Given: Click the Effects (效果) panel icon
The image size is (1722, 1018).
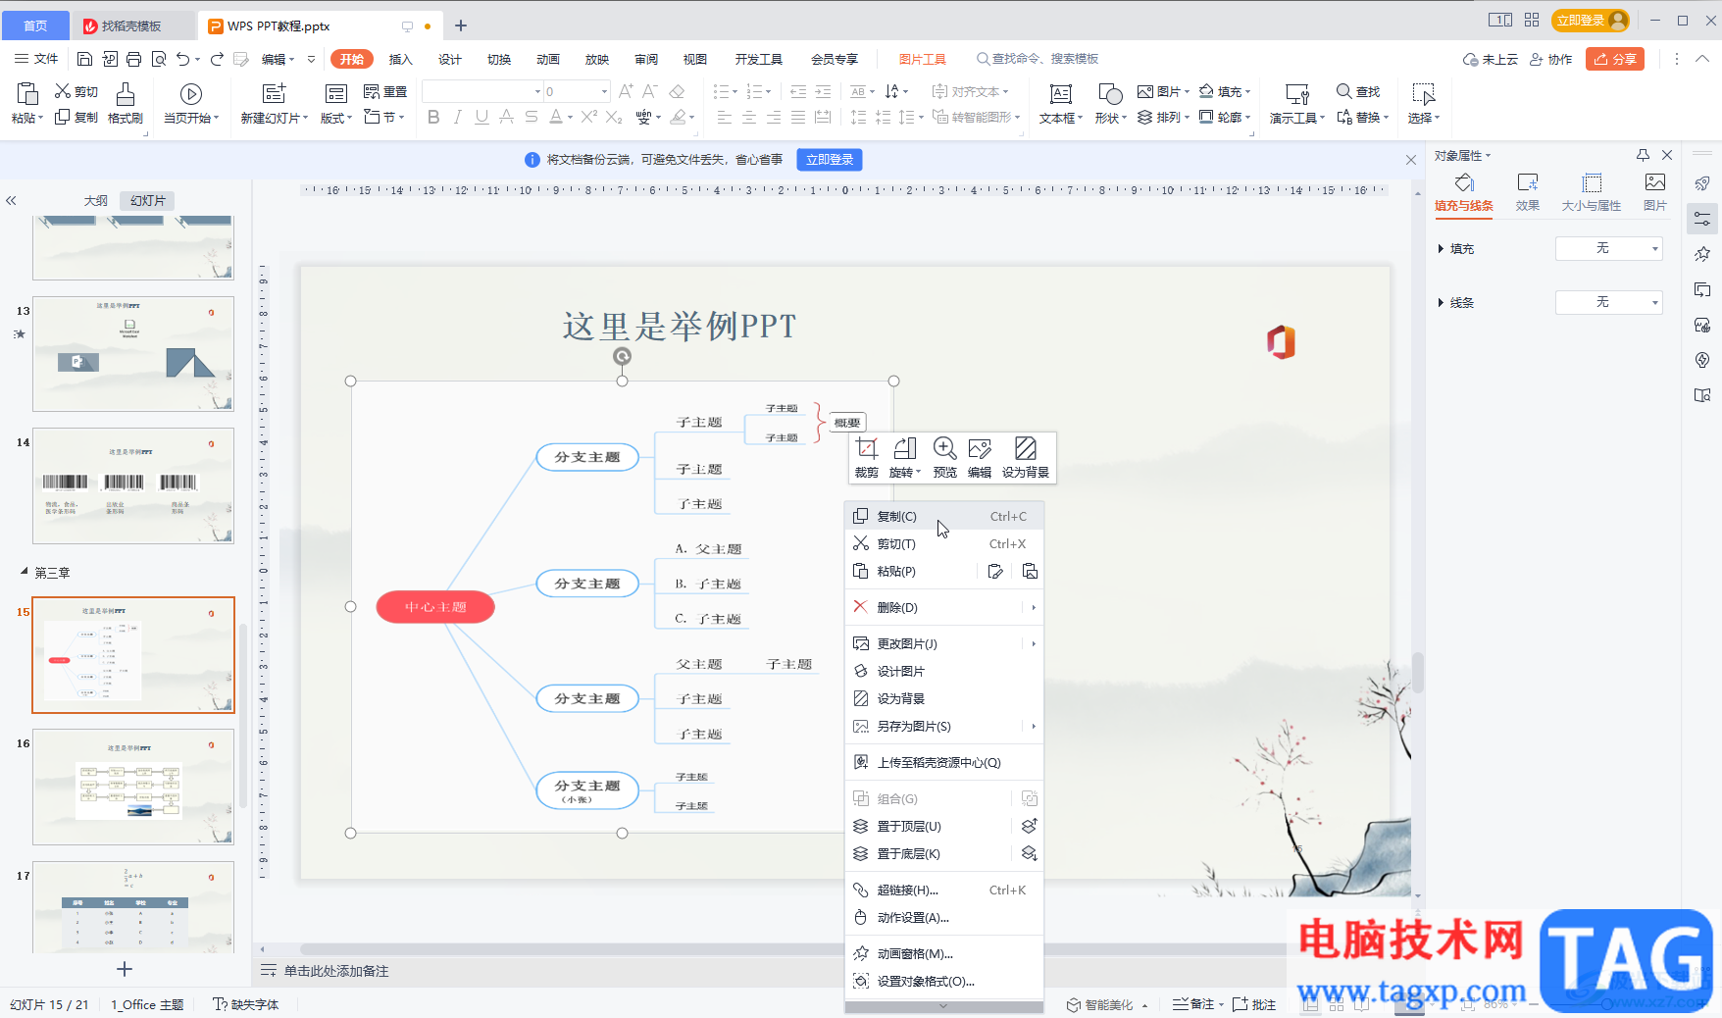Looking at the screenshot, I should (x=1527, y=182).
